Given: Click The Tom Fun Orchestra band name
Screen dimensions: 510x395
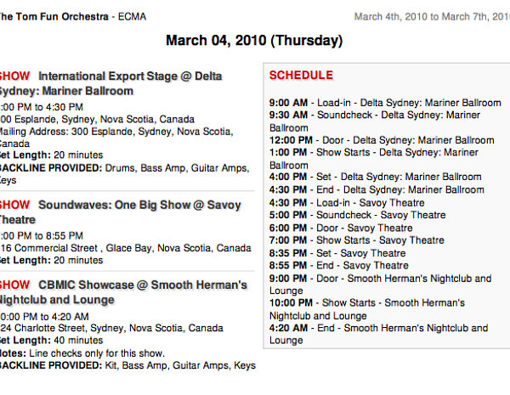Looking at the screenshot, I should click(x=54, y=17).
